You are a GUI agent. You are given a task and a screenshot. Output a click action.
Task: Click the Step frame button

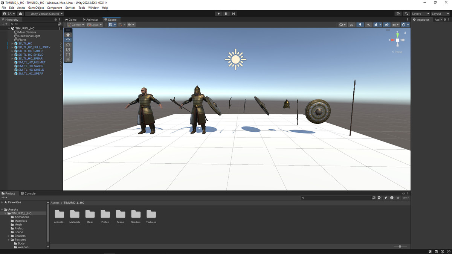pyautogui.click(x=234, y=14)
